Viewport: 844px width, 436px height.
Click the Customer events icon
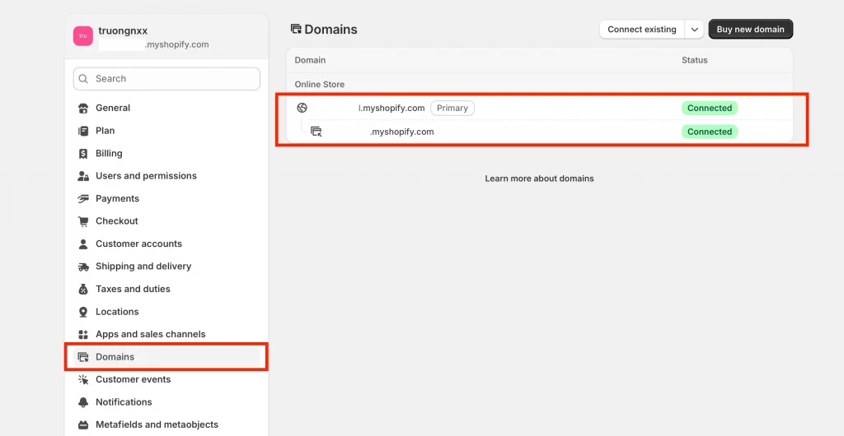83,379
